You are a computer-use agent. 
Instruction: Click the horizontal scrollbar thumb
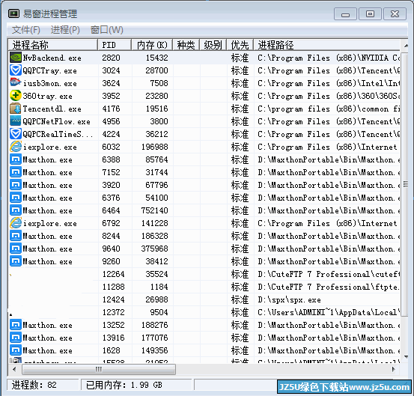click(99, 369)
